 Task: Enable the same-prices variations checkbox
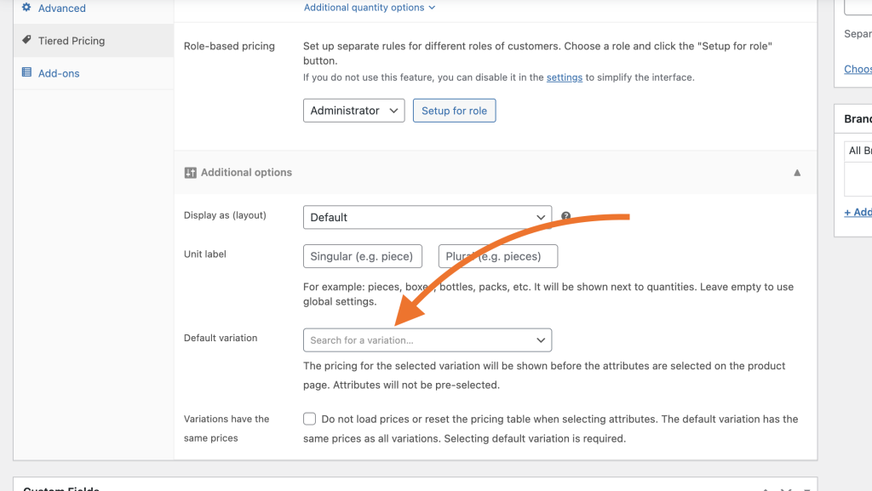tap(310, 419)
